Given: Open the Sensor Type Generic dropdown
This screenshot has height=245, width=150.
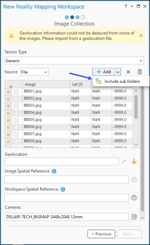Looking at the screenshot, I should [74, 60].
